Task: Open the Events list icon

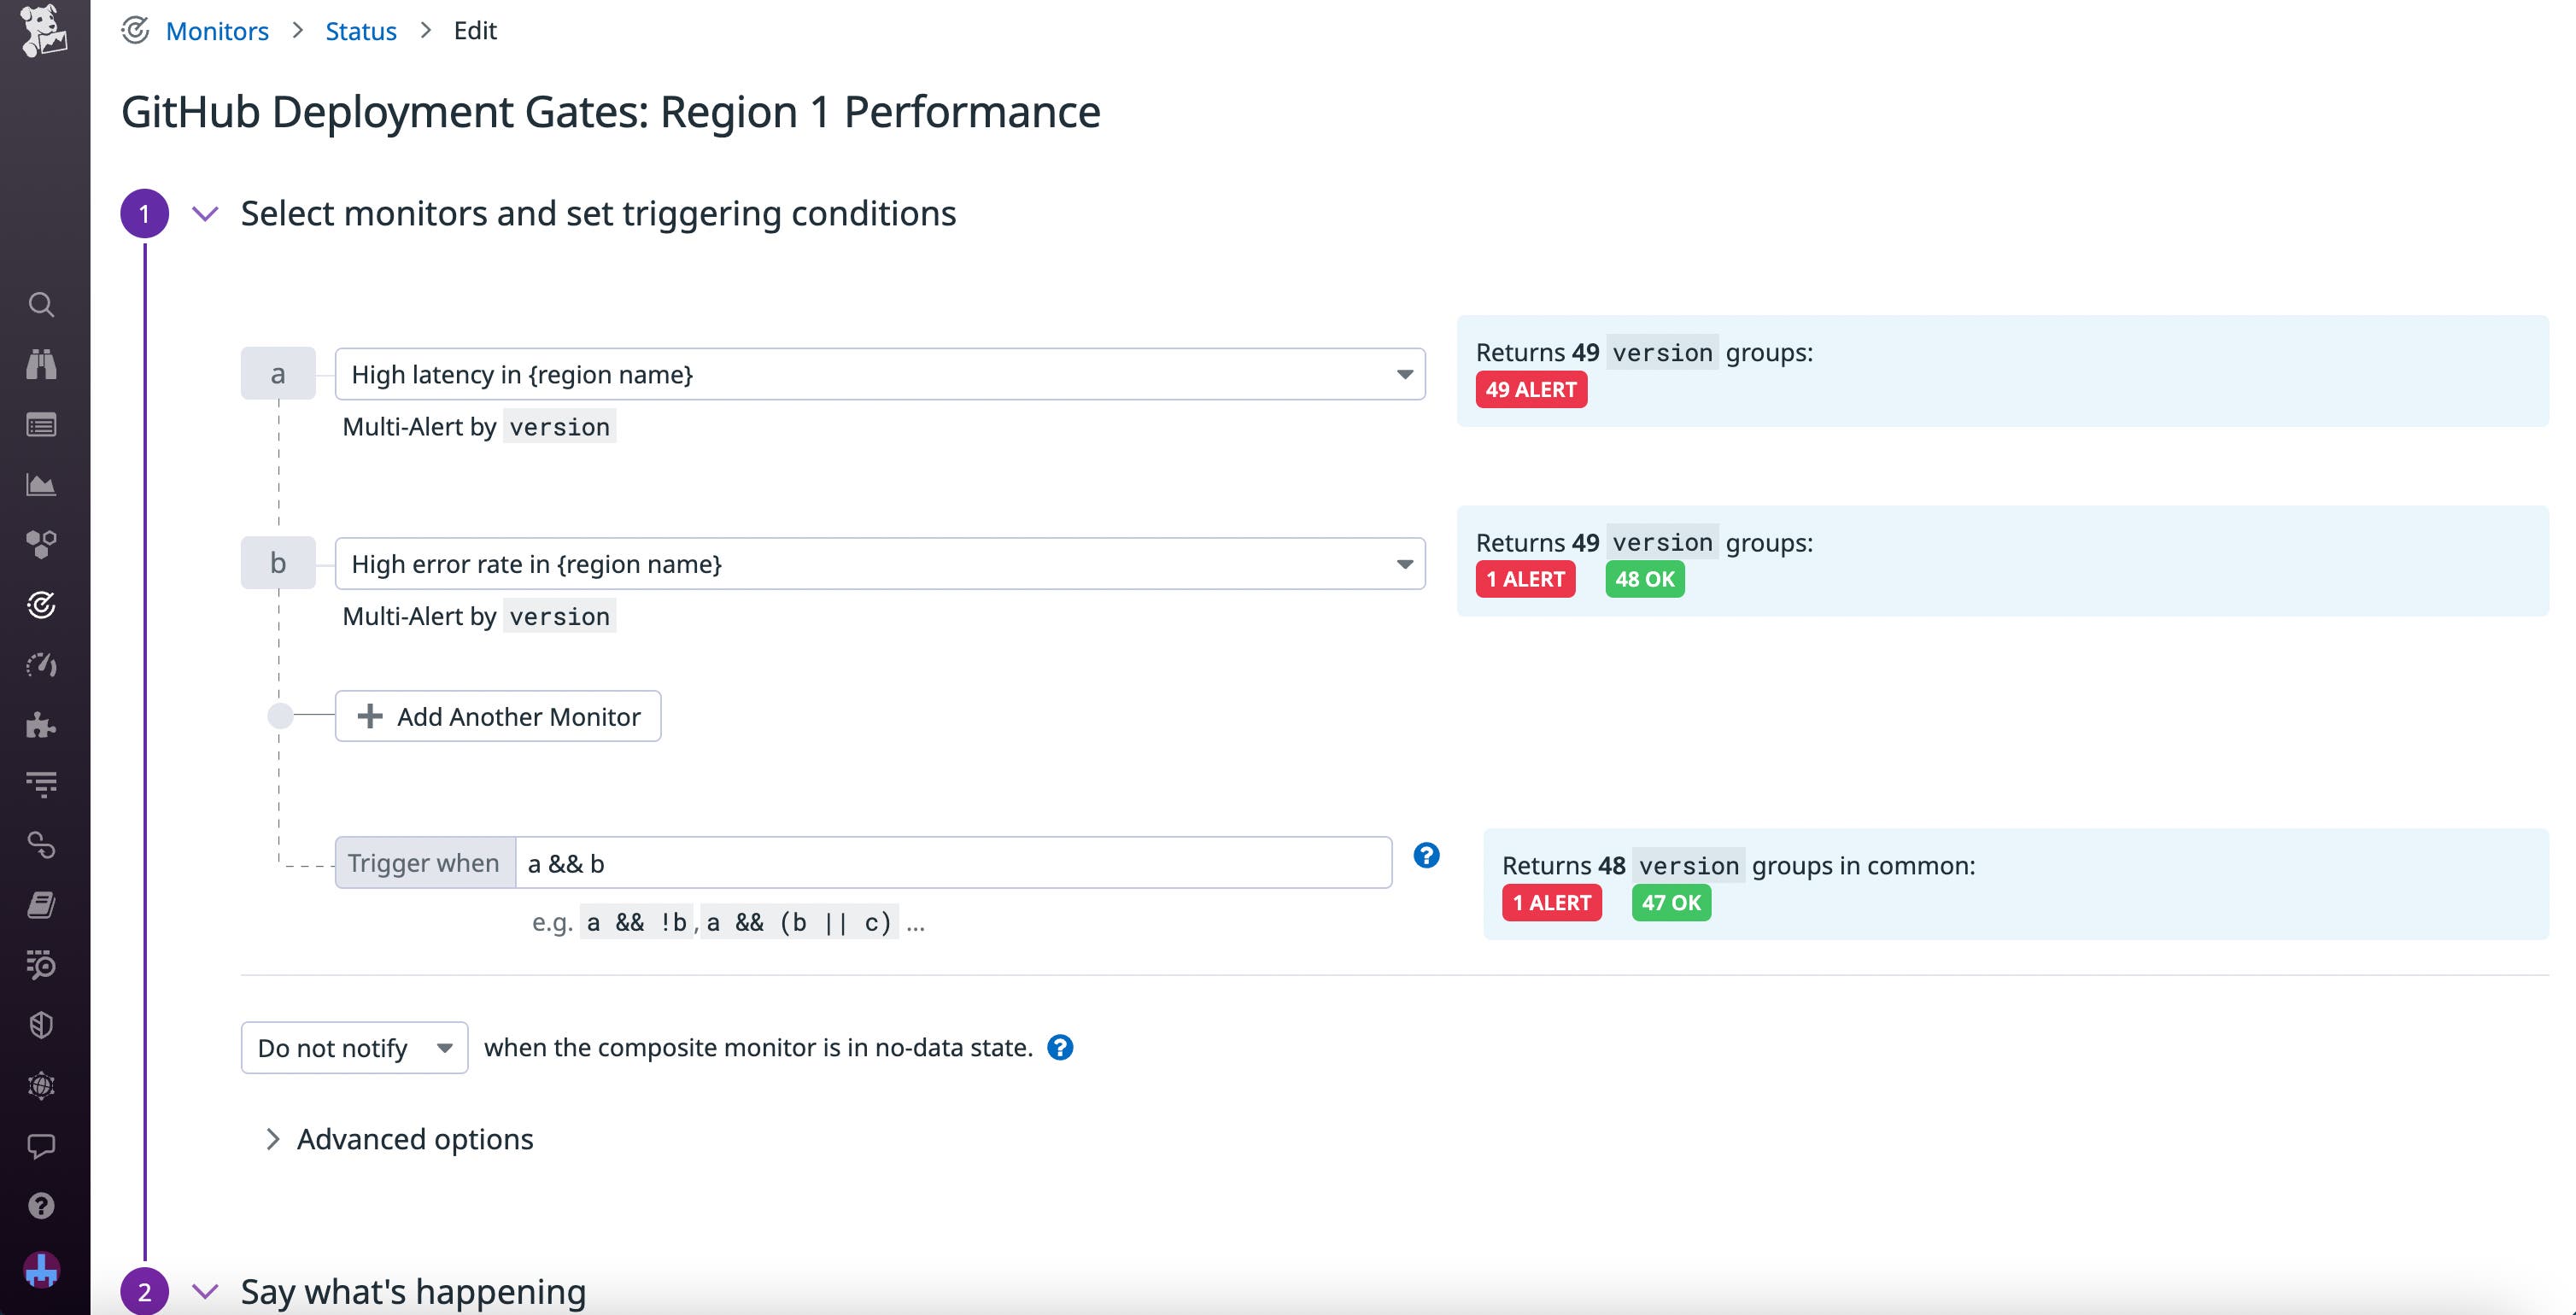Action: point(42,424)
